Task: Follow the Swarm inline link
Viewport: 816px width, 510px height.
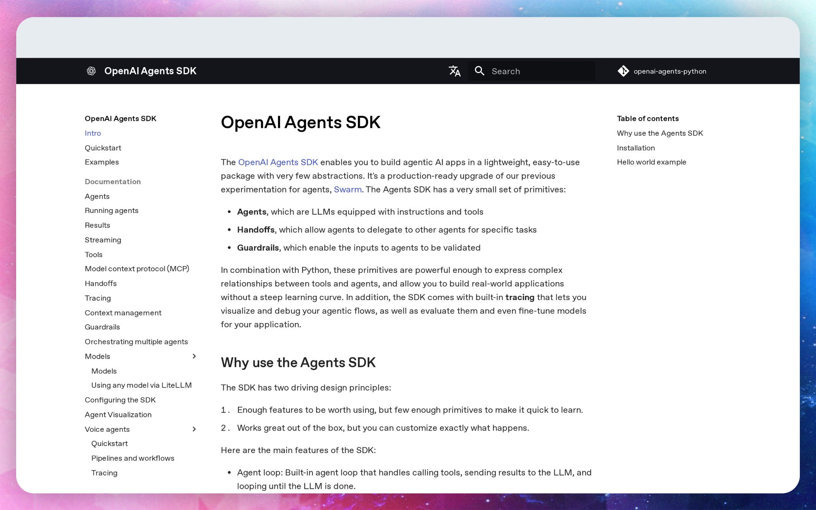Action: point(348,189)
